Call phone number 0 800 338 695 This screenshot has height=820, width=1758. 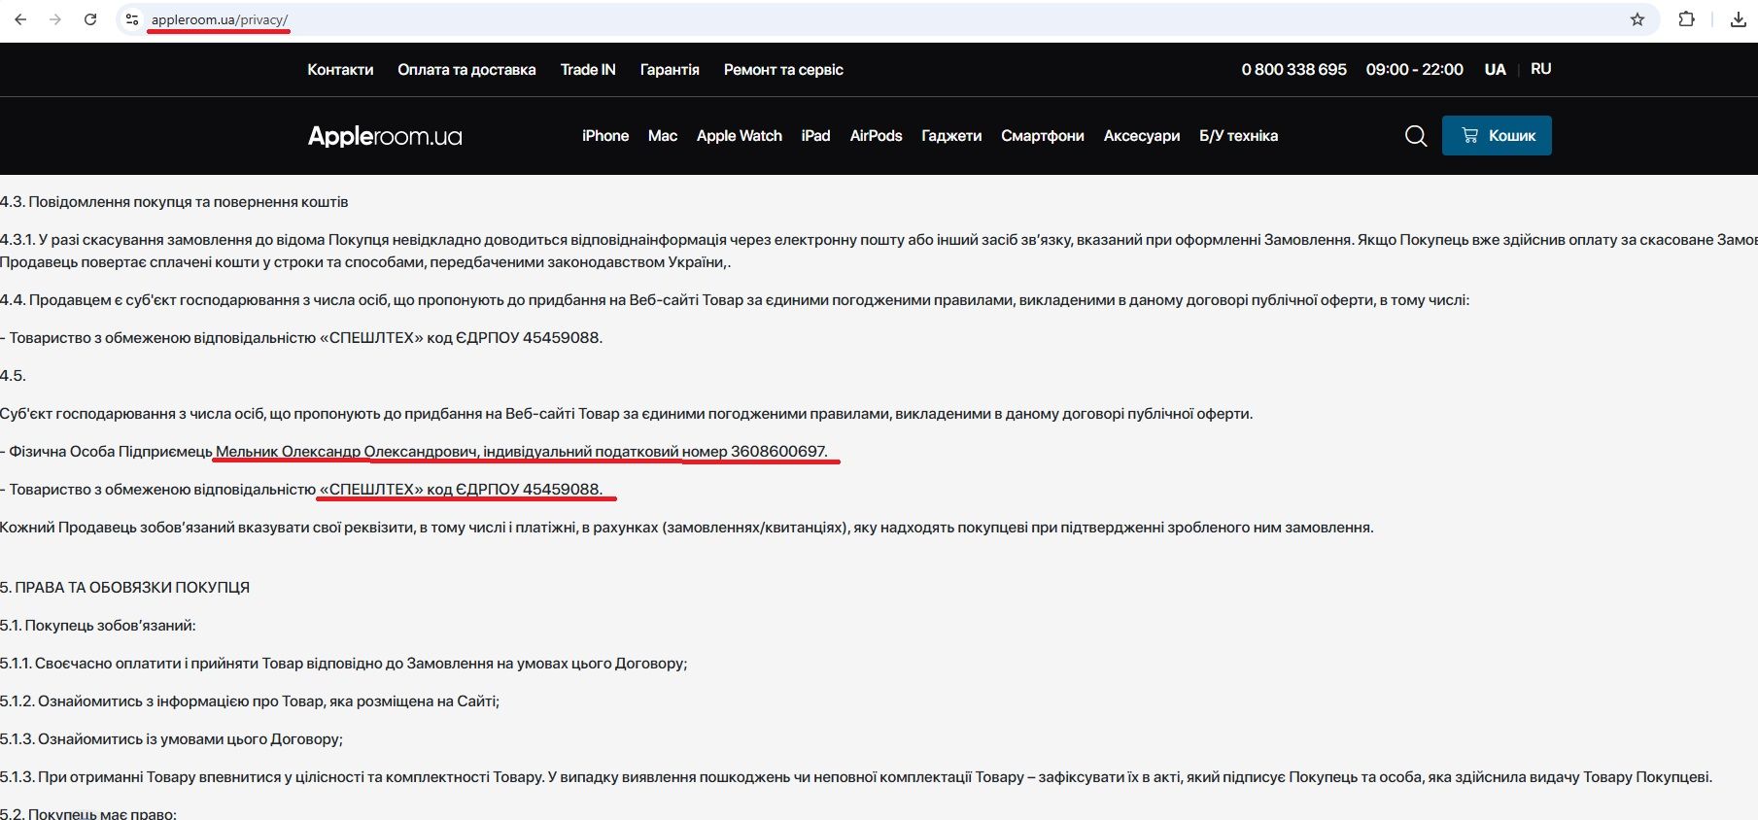point(1293,70)
